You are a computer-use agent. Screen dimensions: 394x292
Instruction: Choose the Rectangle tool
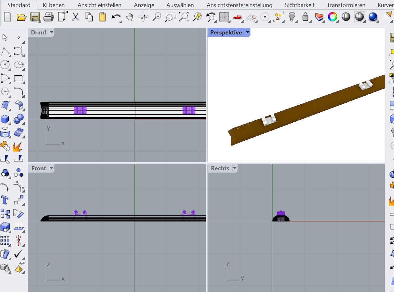(x=19, y=78)
